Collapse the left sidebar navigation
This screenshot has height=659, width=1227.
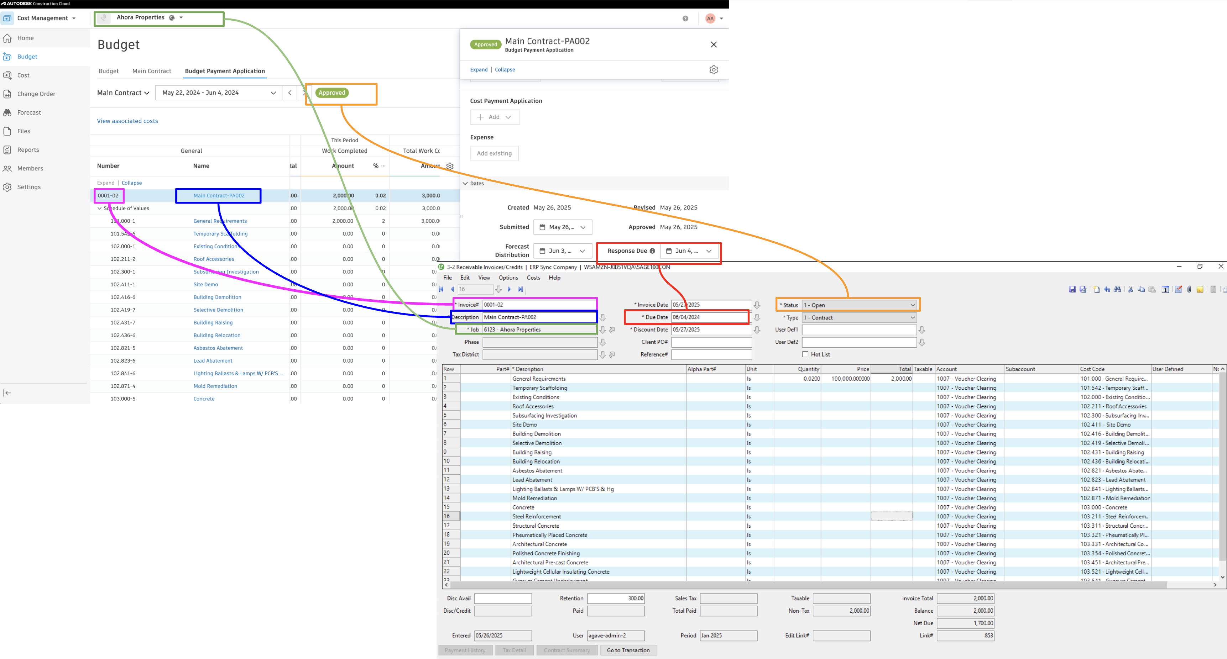point(7,393)
